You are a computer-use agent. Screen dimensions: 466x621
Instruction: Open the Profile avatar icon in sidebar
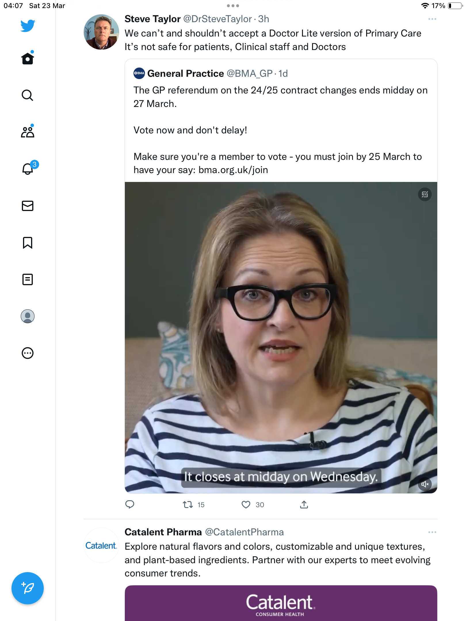[x=28, y=316]
